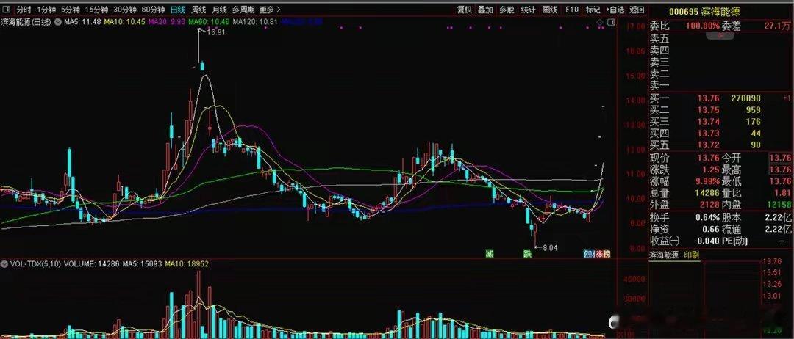The width and height of the screenshot is (794, 339).
Task: Click the green 减 marker on the chart
Action: [x=489, y=254]
